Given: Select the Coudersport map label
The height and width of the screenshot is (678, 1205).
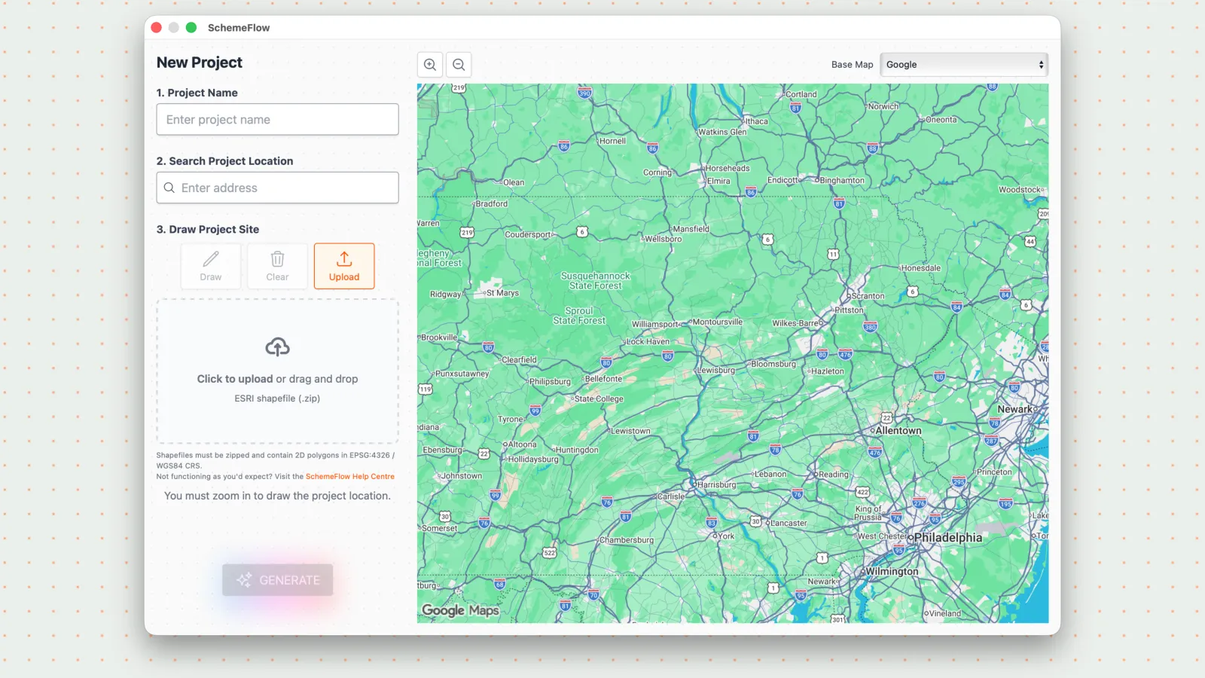Looking at the screenshot, I should click(528, 234).
